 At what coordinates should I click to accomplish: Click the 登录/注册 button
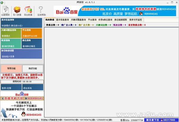click(11, 87)
